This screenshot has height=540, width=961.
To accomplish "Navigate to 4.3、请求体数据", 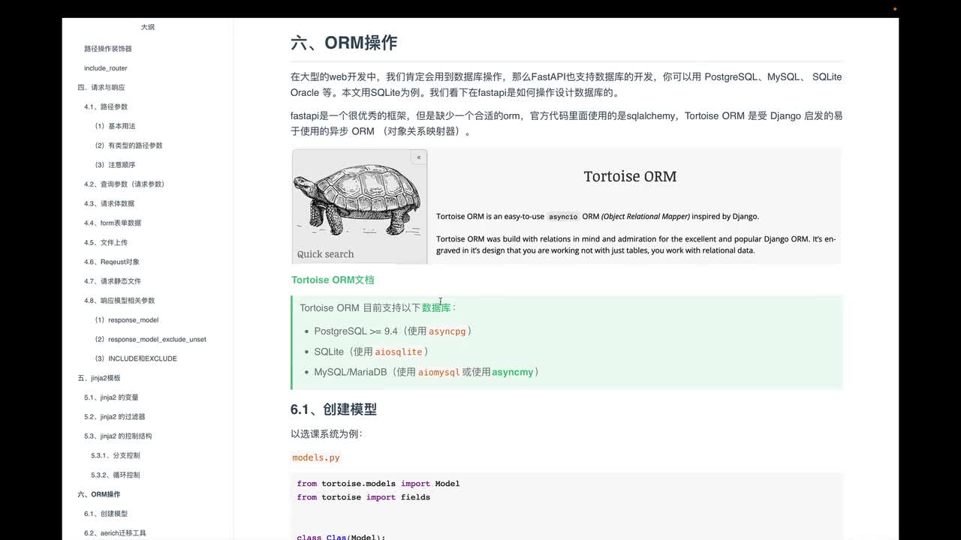I will pos(110,204).
